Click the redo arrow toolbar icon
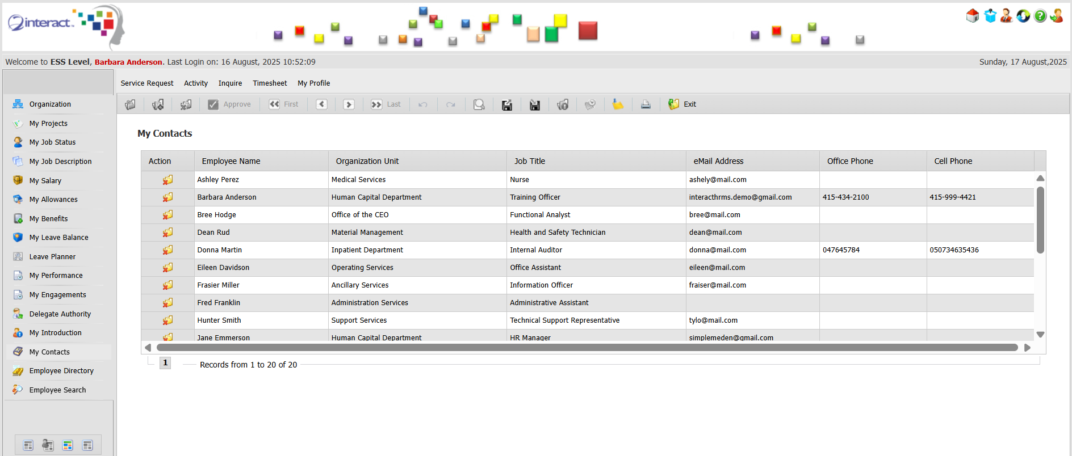The width and height of the screenshot is (1072, 456). pyautogui.click(x=451, y=104)
